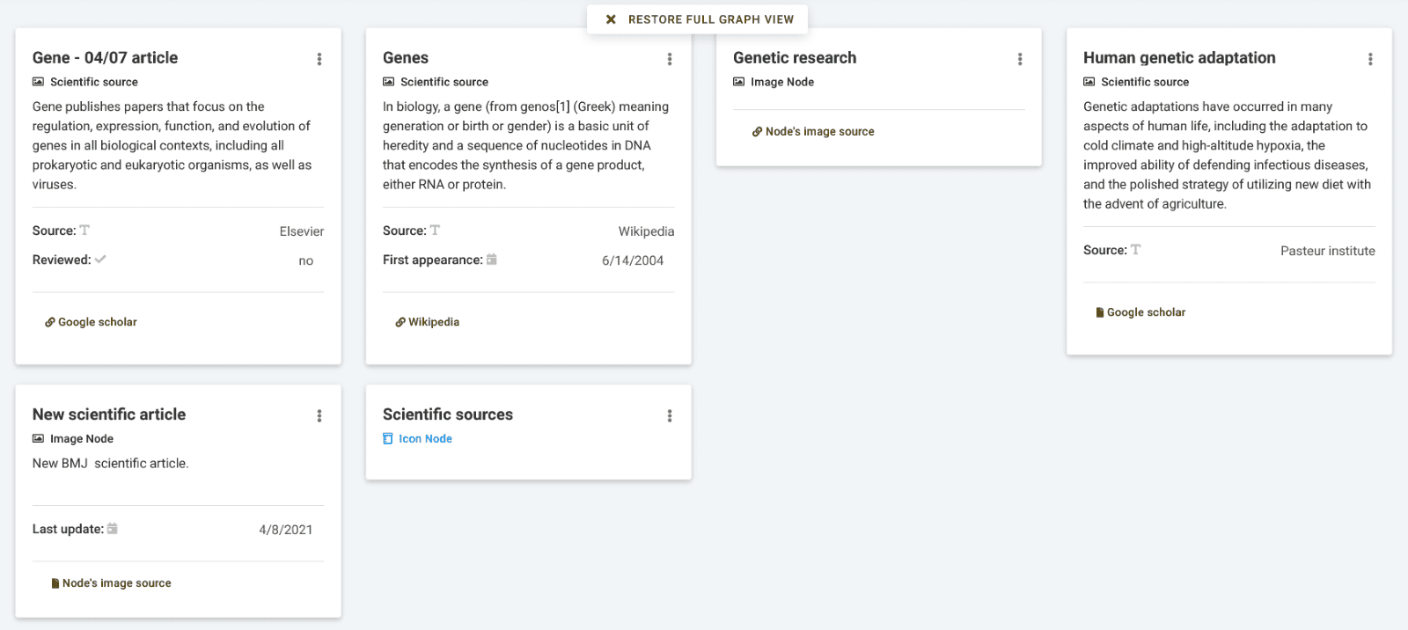The image size is (1408, 630).
Task: Open Google scholar link in Gene article card
Action: click(92, 322)
